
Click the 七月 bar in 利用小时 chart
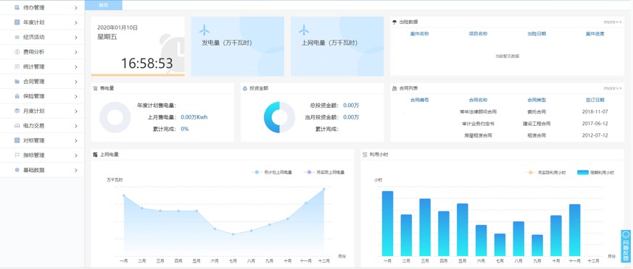tap(500, 245)
